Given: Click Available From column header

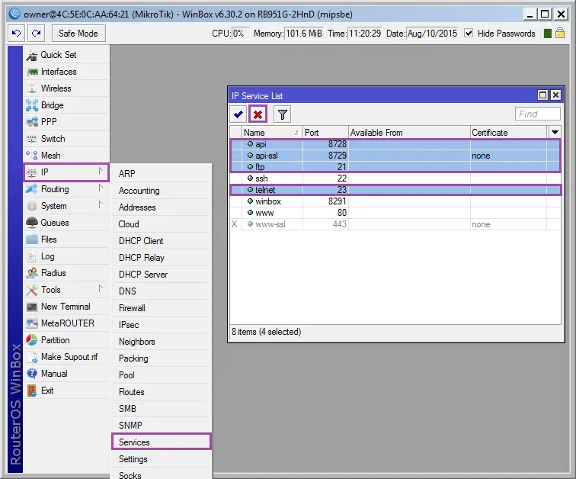Looking at the screenshot, I should (x=409, y=133).
